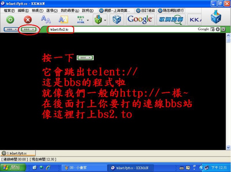Open the 檢視(V) menu
Screen dimensions: 231x172
(x=38, y=11)
